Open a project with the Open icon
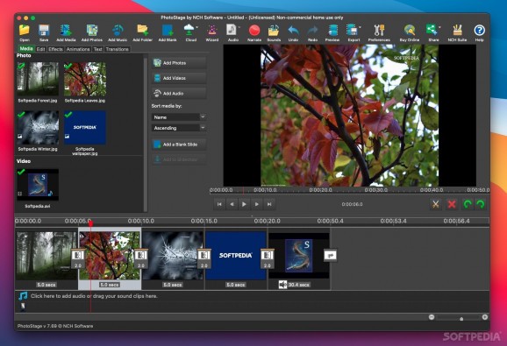Image resolution: width=507 pixels, height=346 pixels. coord(25,32)
